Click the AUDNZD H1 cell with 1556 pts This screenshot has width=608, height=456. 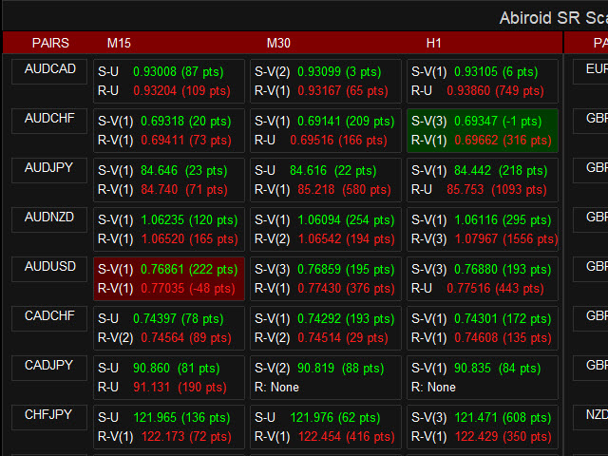coord(483,229)
